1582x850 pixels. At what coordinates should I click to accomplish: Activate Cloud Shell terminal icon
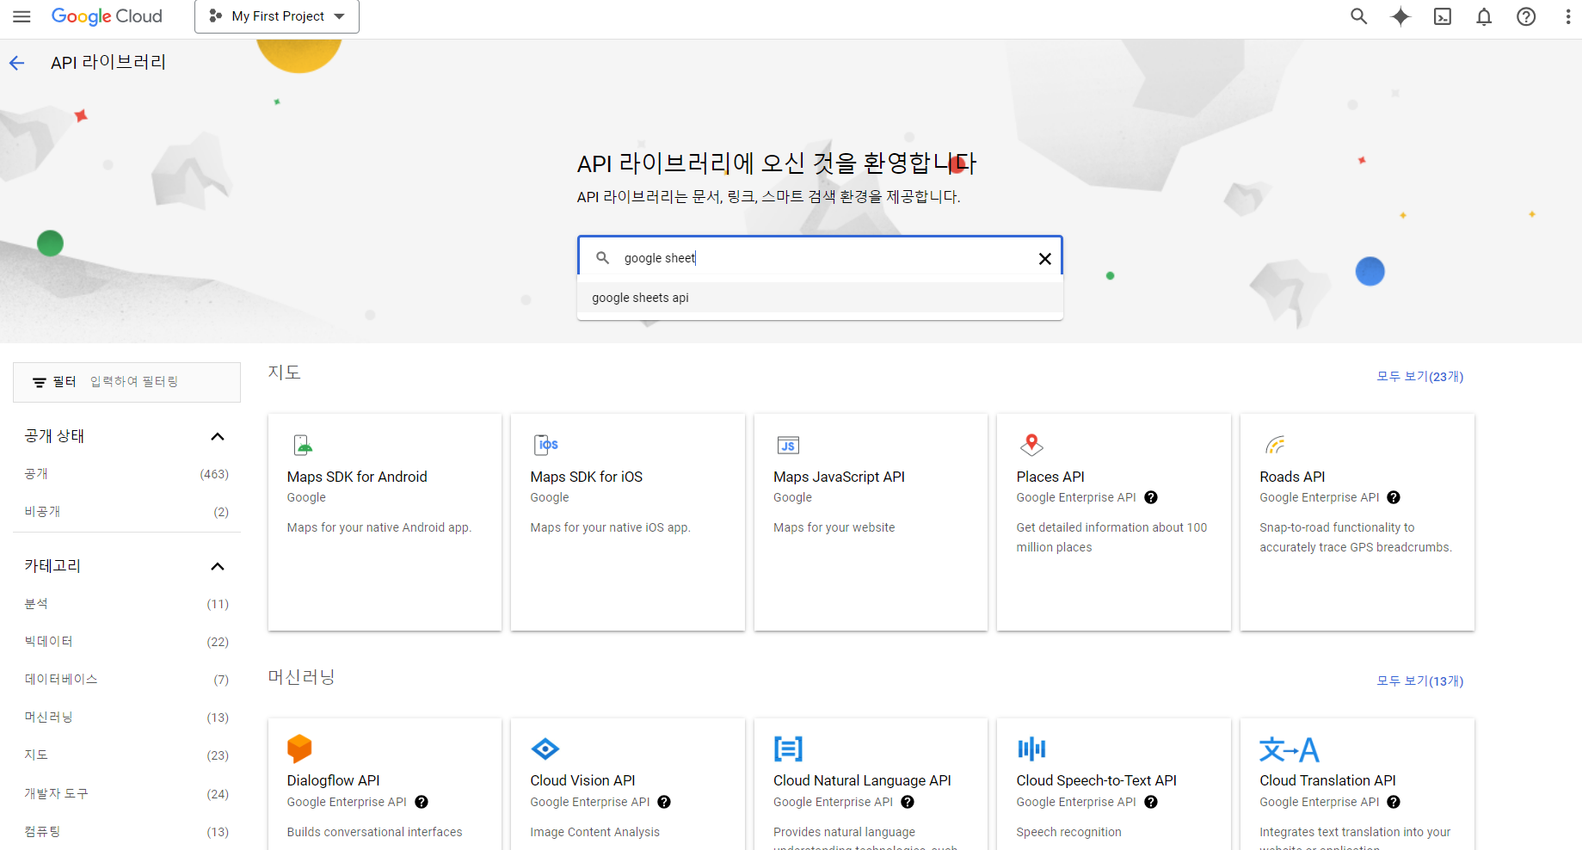[1443, 16]
